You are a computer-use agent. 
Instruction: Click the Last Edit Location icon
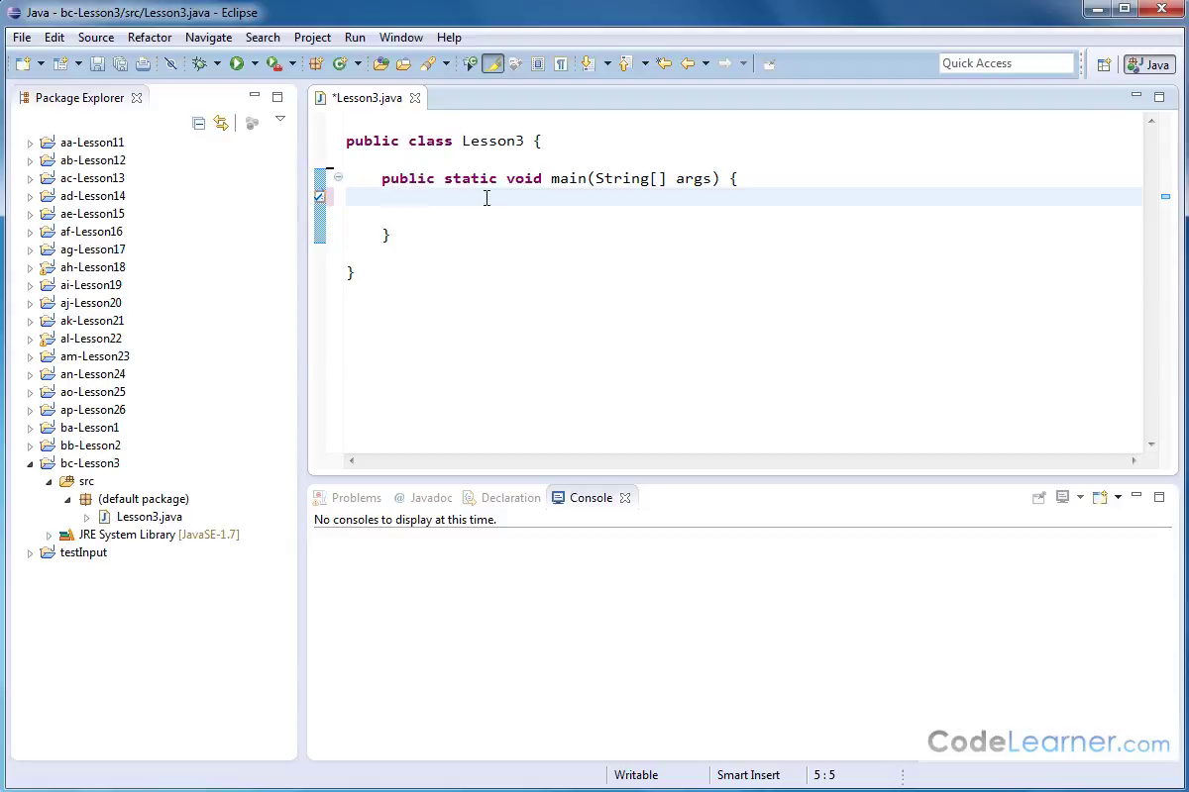tap(664, 63)
